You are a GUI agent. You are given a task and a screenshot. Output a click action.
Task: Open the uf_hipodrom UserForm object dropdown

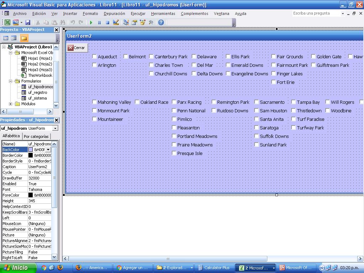[x=55, y=128]
